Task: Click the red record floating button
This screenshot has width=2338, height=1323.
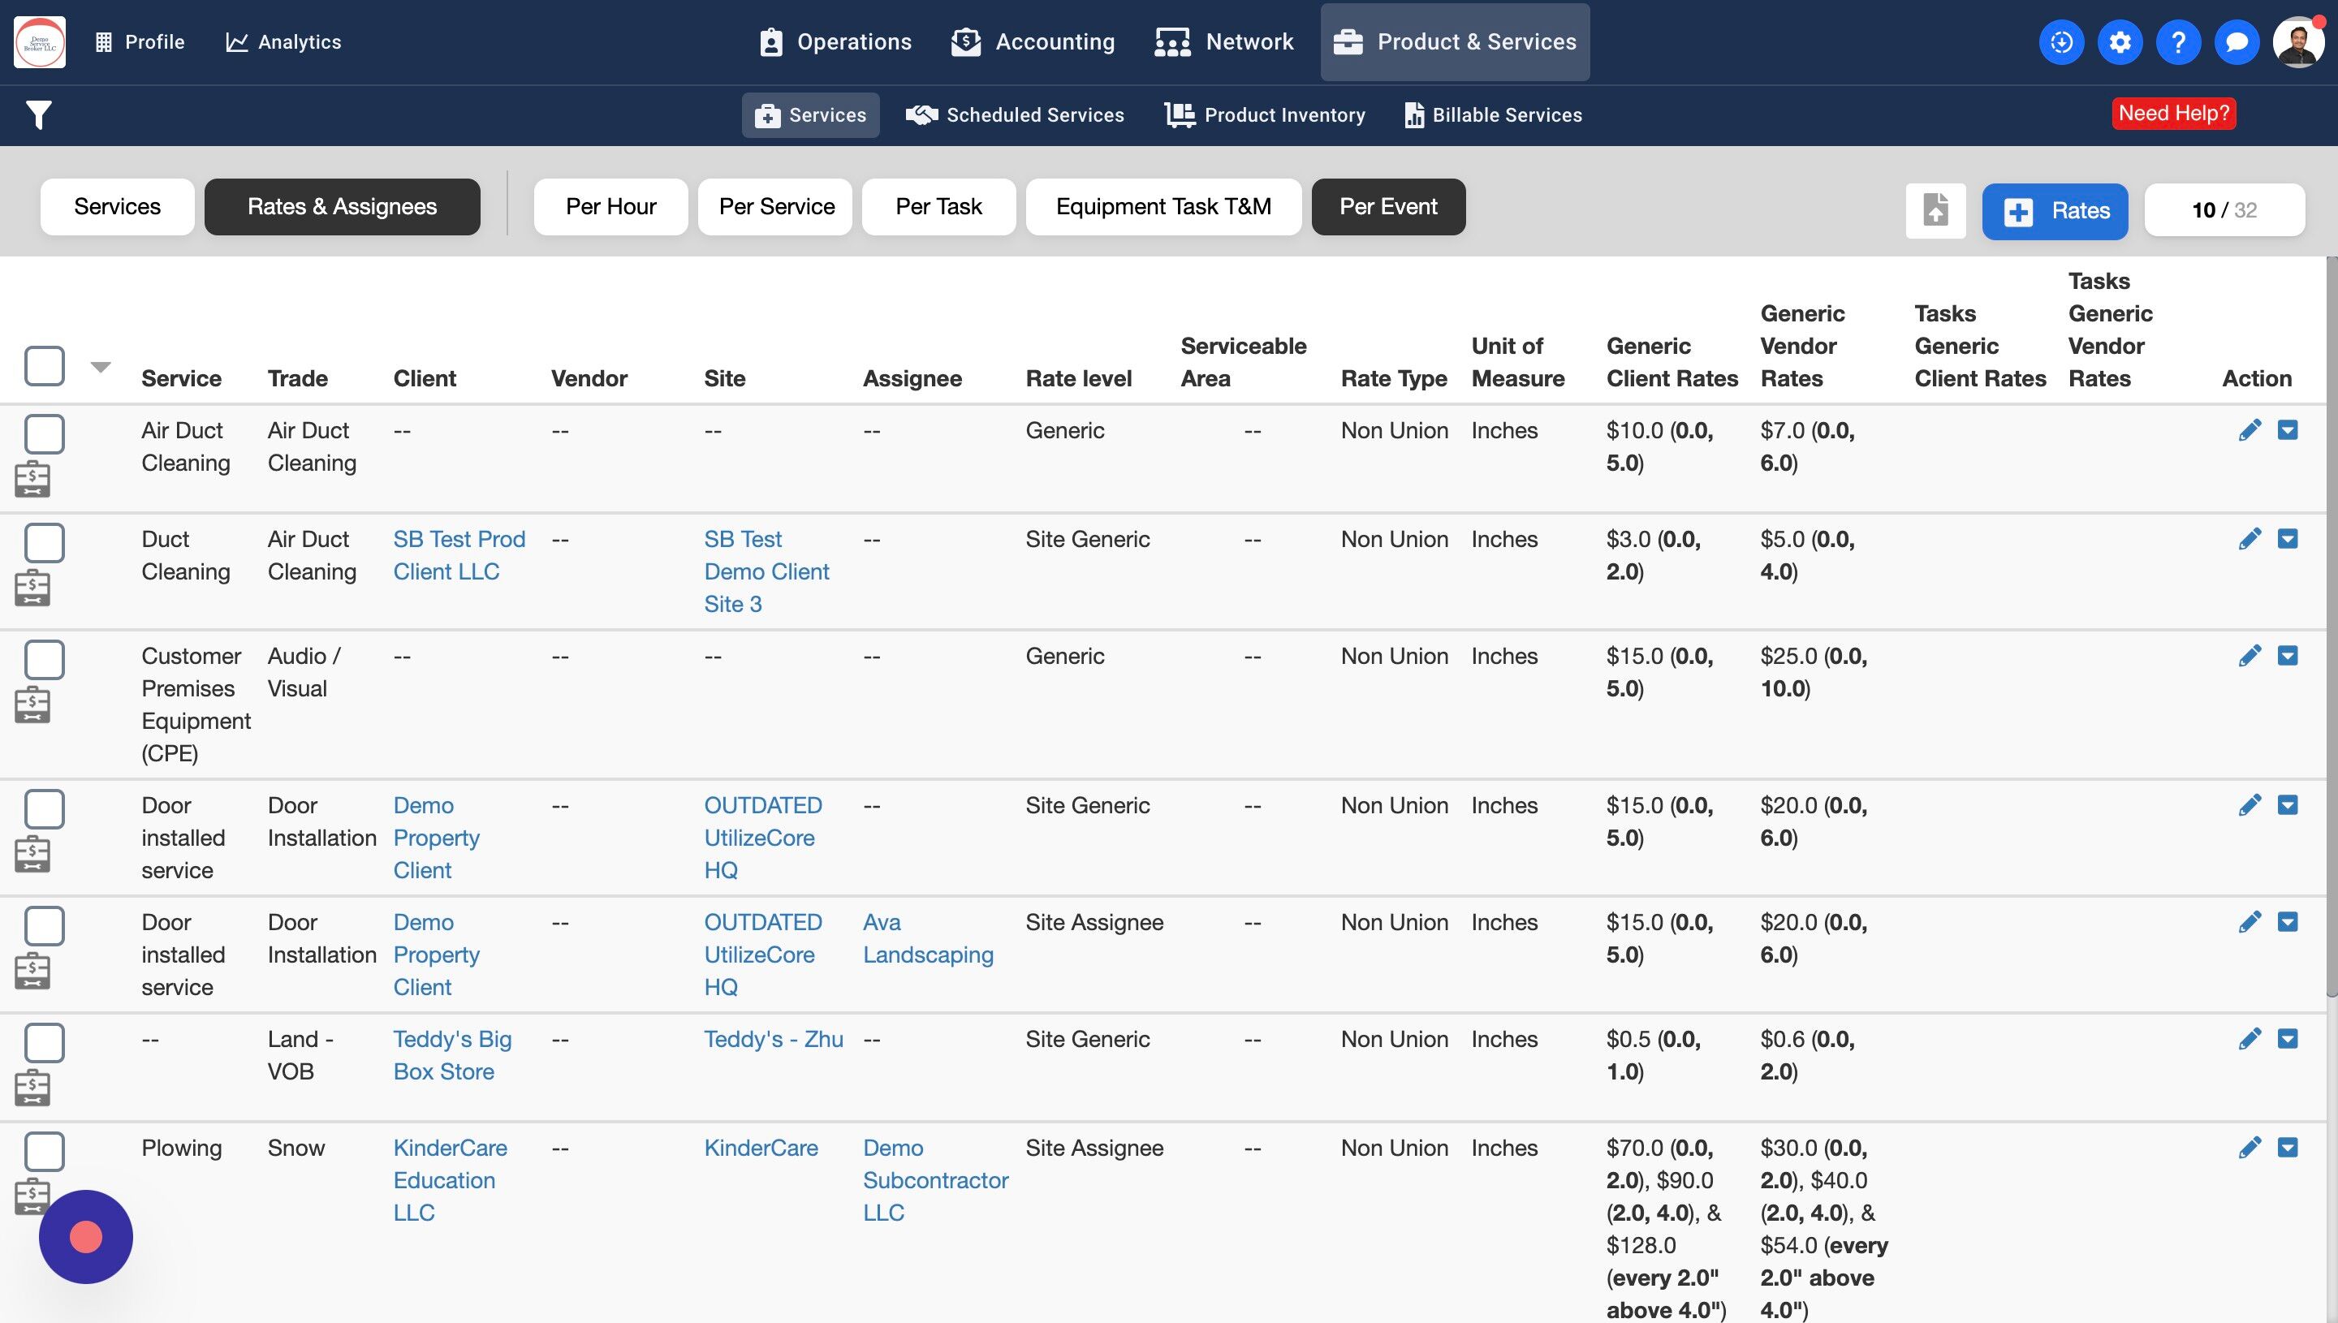Action: (x=86, y=1236)
